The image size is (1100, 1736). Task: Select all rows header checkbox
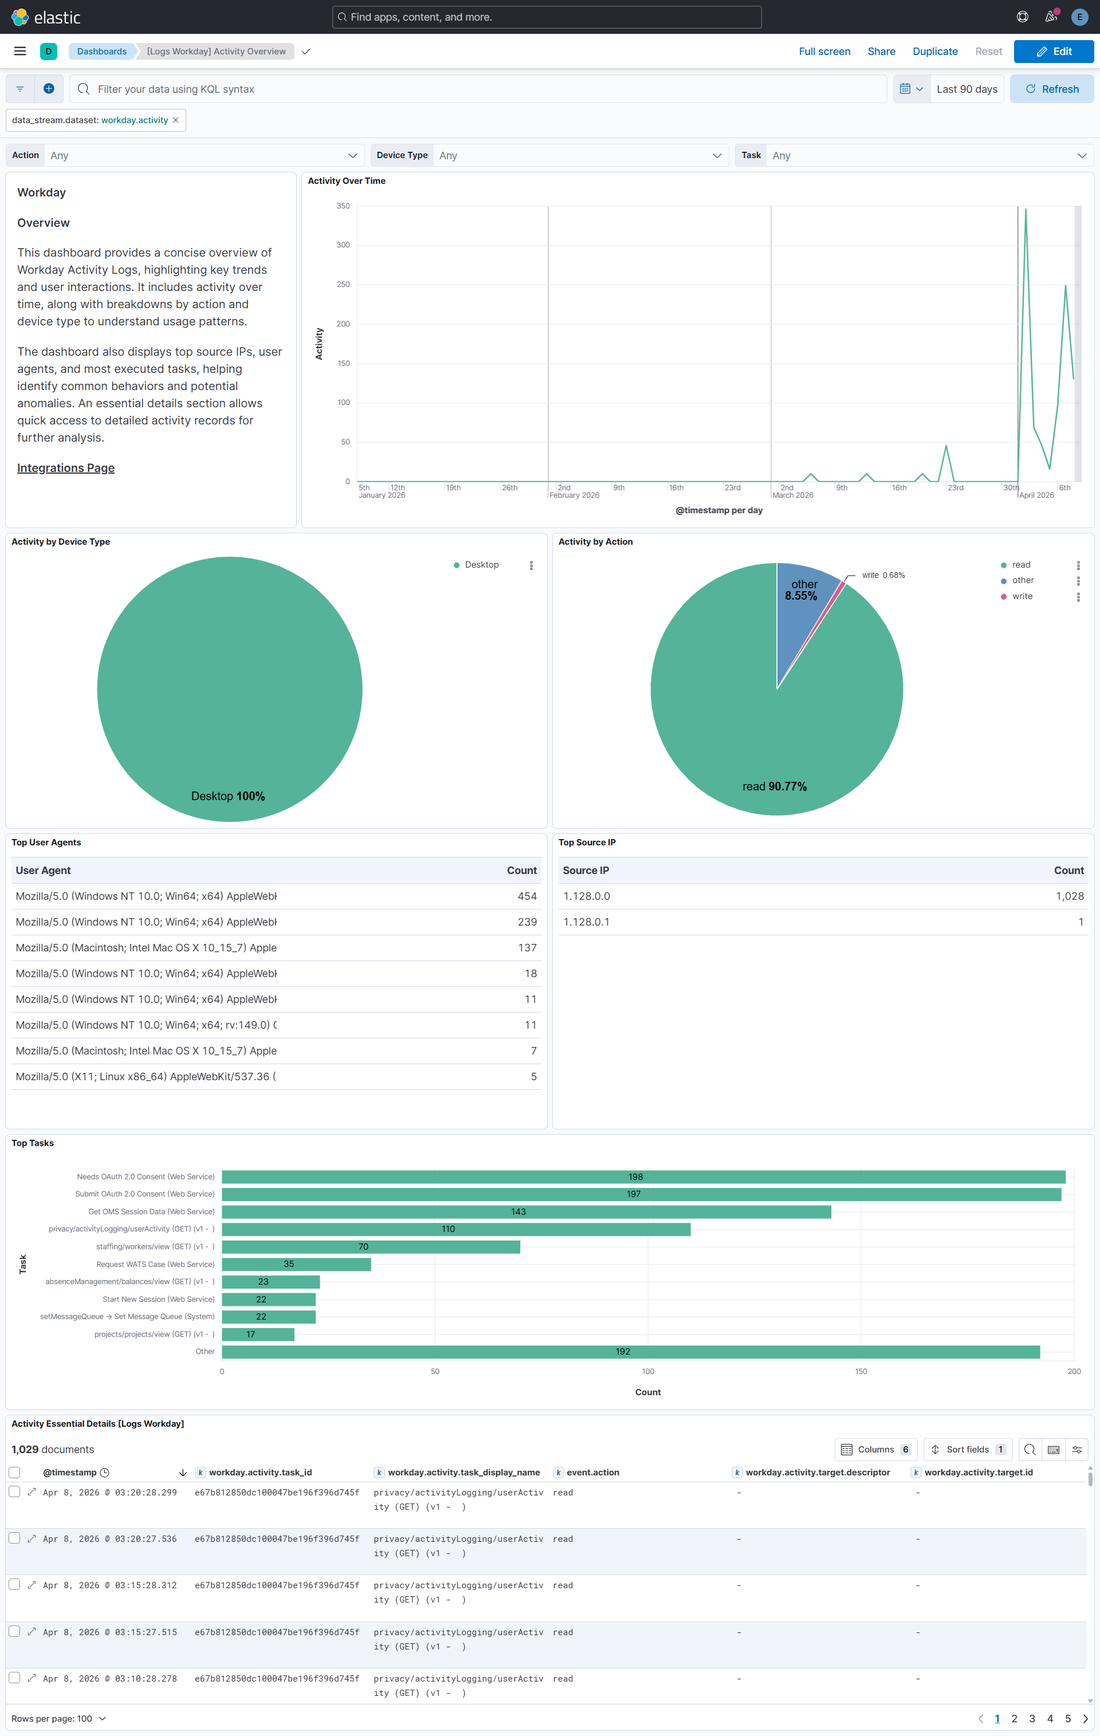(14, 1472)
